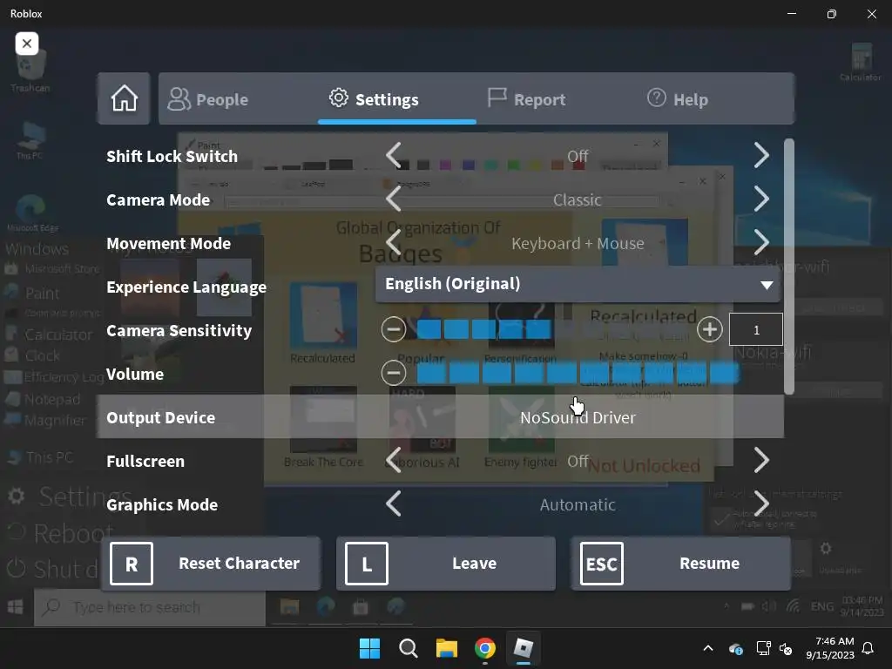Toggle Shift Lock Switch with right arrow
Screen dimensions: 892x669
[x=761, y=155]
